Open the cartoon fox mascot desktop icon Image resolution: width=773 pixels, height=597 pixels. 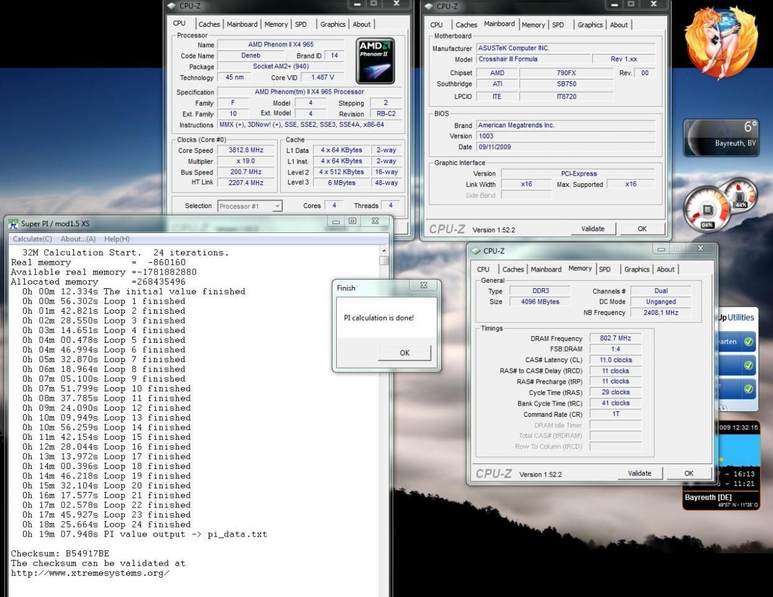[721, 42]
